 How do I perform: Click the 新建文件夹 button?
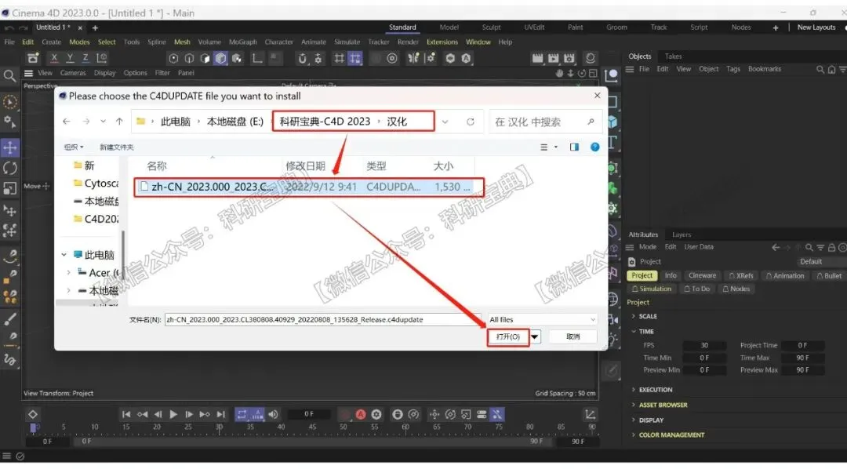(116, 147)
